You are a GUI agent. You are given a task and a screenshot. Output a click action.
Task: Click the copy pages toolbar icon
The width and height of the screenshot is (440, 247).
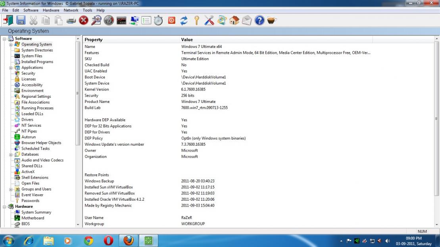[x=46, y=21]
